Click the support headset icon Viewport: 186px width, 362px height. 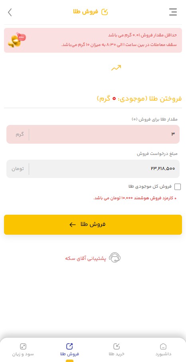[x=115, y=258]
